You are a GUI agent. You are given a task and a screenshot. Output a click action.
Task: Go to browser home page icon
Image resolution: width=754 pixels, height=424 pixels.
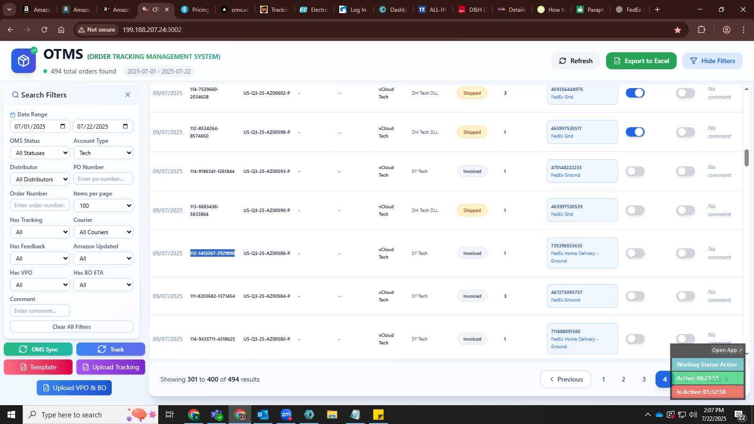(x=61, y=30)
